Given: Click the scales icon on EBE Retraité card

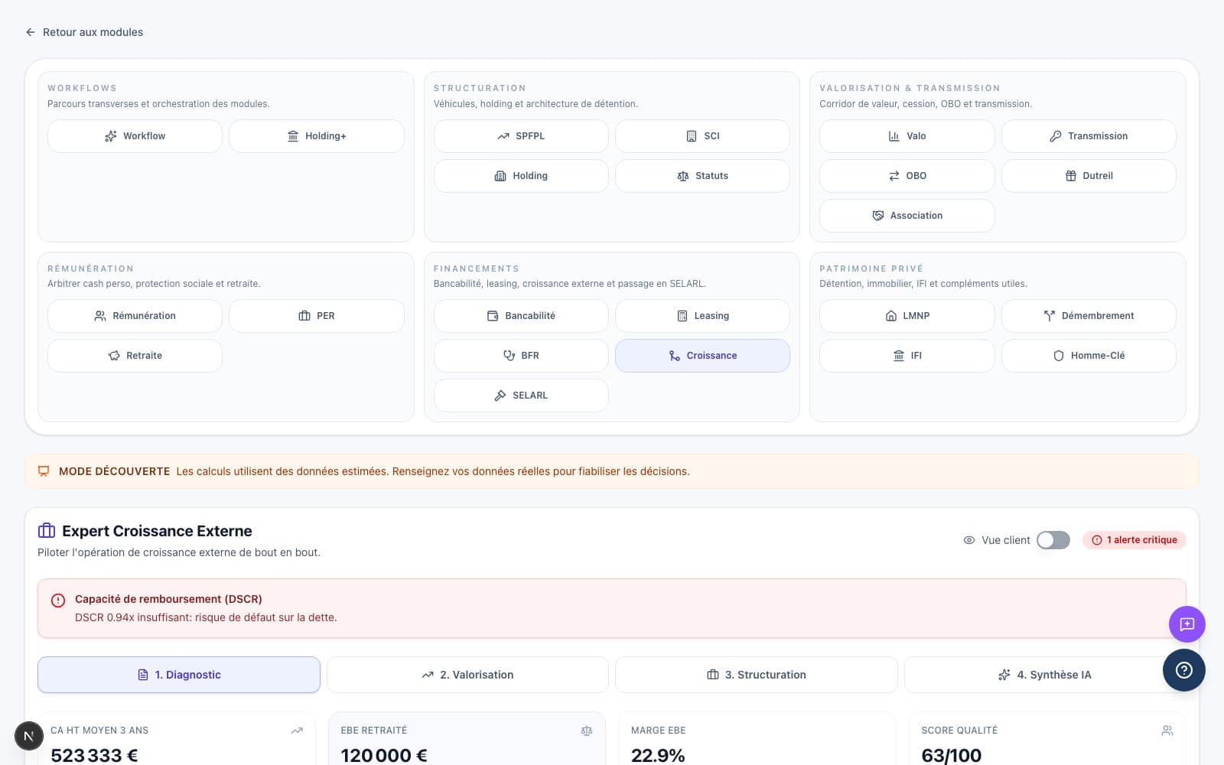Looking at the screenshot, I should [x=587, y=731].
